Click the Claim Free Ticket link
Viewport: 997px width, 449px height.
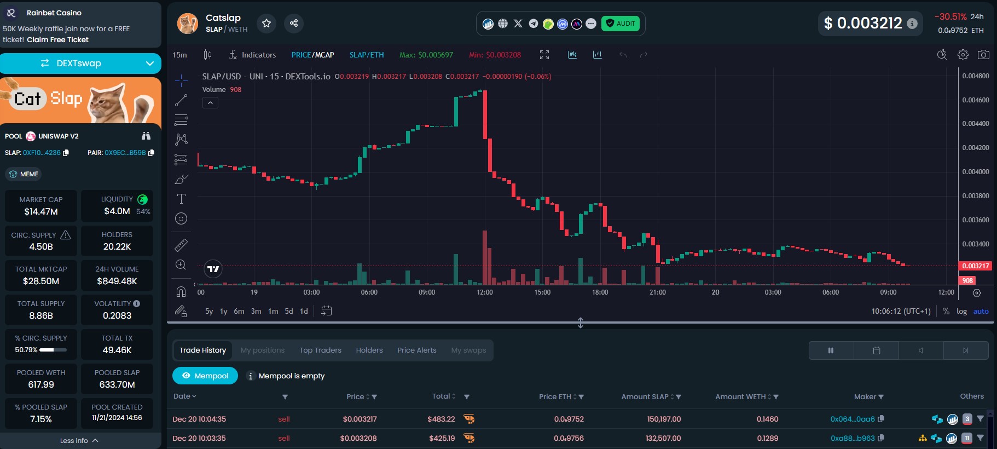tap(57, 39)
